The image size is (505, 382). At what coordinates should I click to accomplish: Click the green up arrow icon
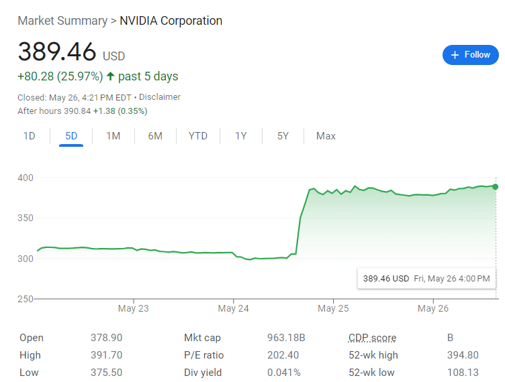point(111,76)
